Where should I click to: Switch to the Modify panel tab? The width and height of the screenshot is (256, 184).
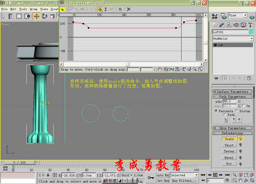pyautogui.click(x=222, y=25)
